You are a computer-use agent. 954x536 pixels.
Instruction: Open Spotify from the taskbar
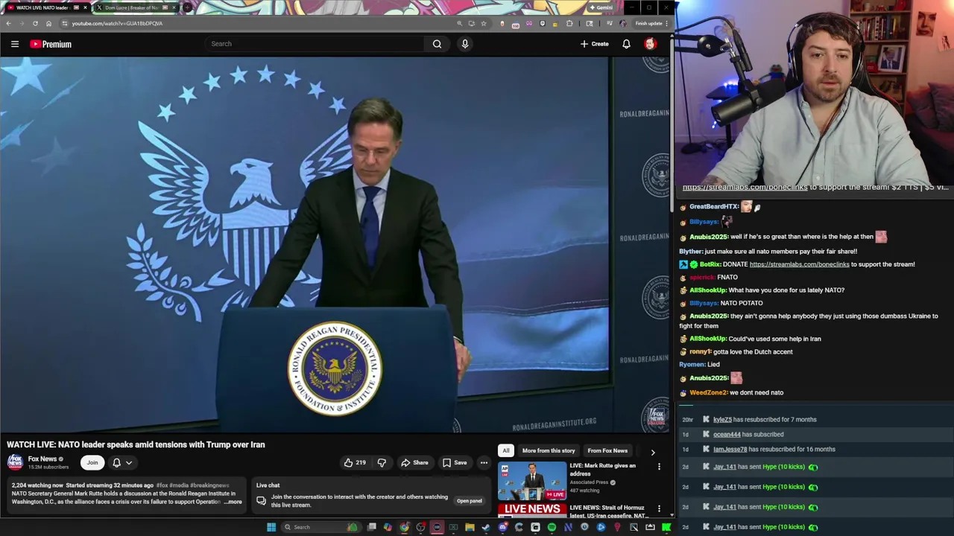coord(552,527)
